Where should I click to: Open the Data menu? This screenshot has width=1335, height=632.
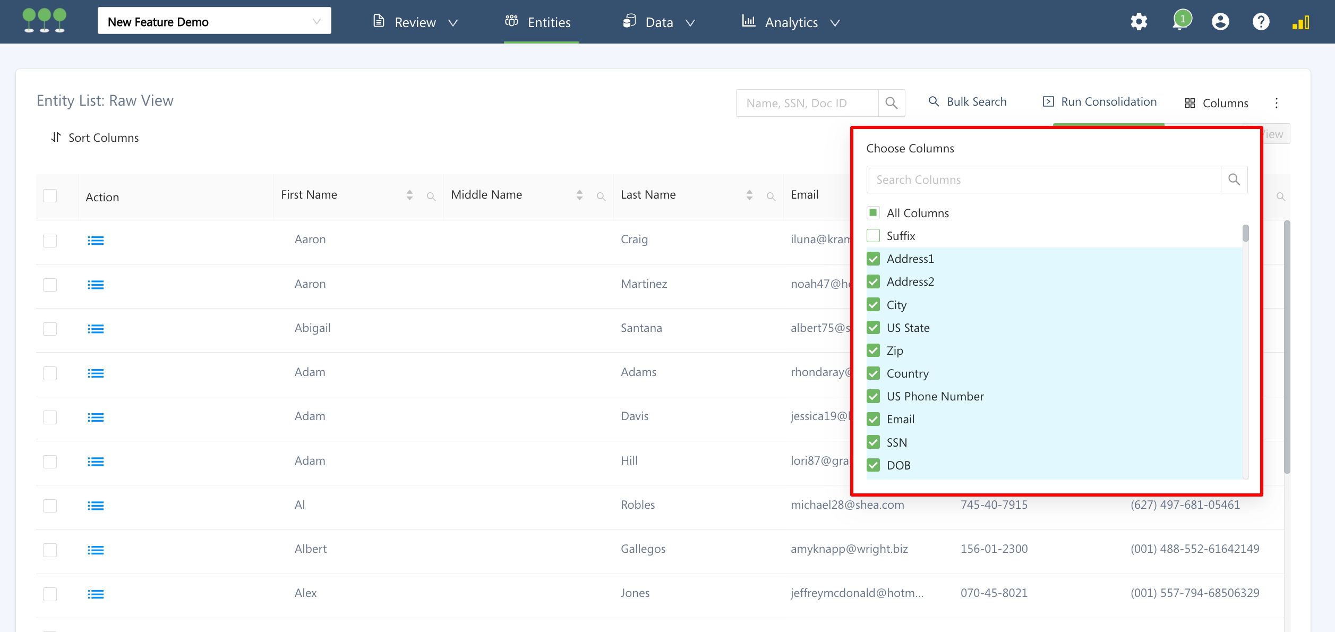658,22
